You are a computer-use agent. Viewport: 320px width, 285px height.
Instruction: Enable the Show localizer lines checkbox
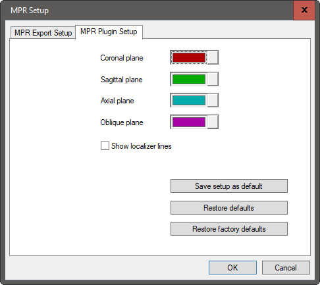coord(105,146)
